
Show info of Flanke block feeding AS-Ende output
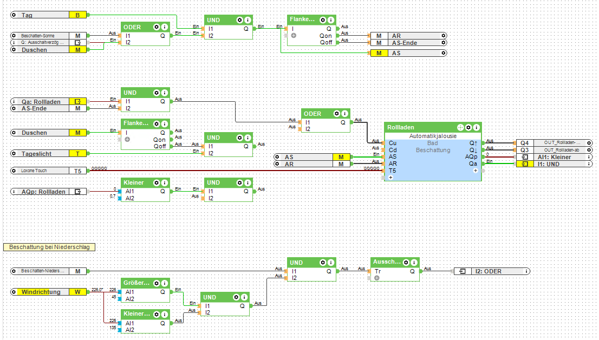tap(331, 20)
